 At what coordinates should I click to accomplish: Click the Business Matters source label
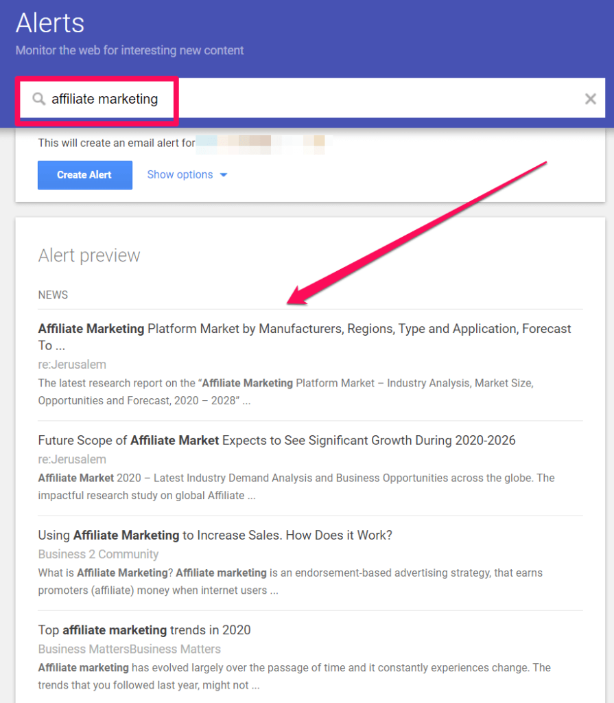129,649
